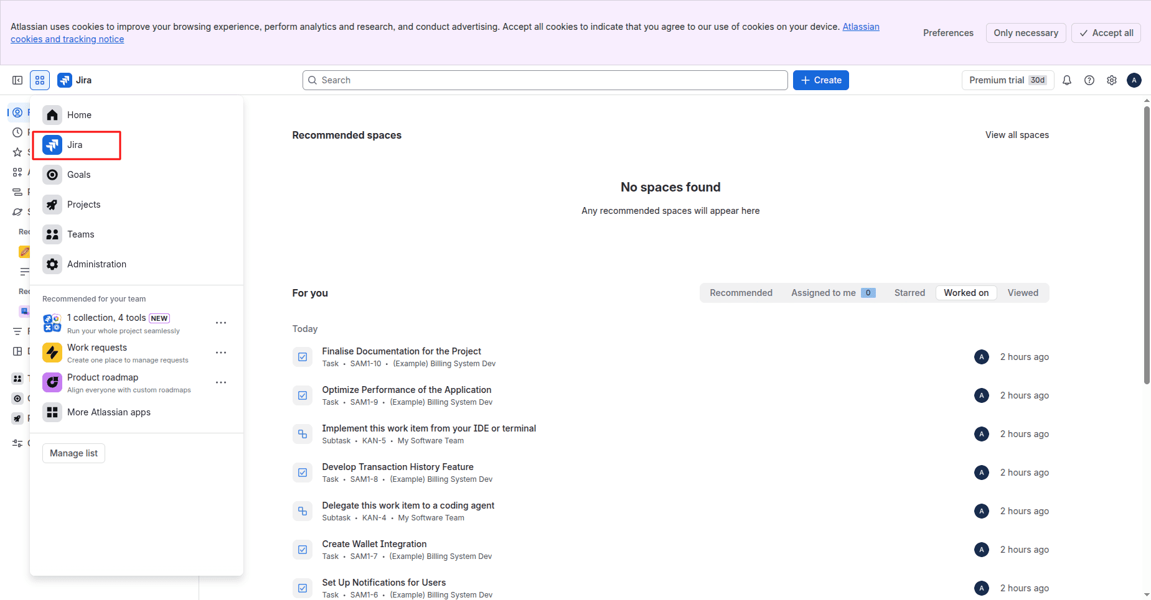Click task icon beside Create Wallet Integration
The image size is (1151, 600).
point(303,550)
